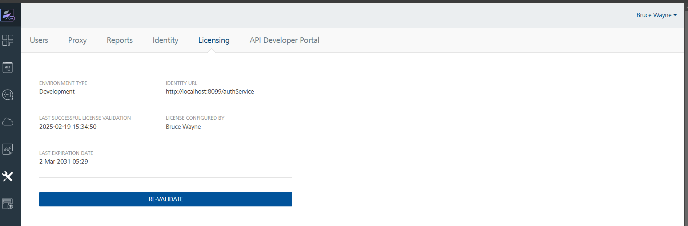The height and width of the screenshot is (226, 688).
Task: Click the Licensing tab
Action: 214,40
